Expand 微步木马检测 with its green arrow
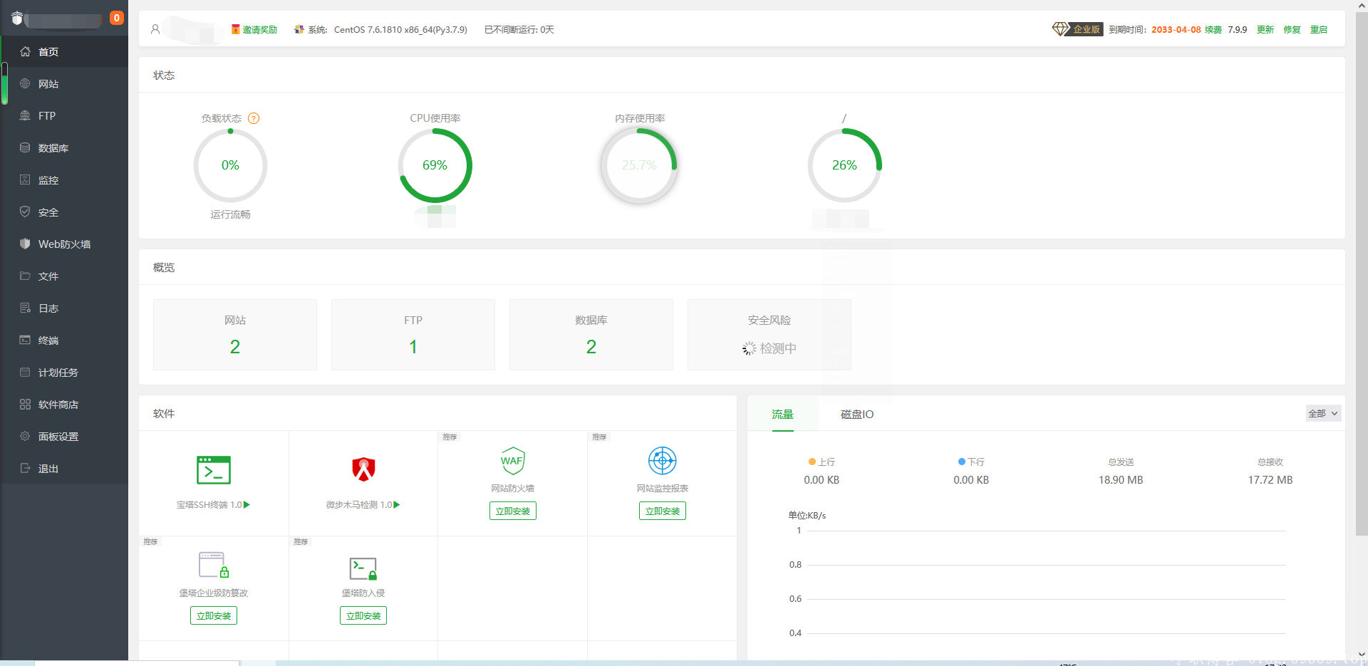This screenshot has width=1368, height=666. pos(397,505)
